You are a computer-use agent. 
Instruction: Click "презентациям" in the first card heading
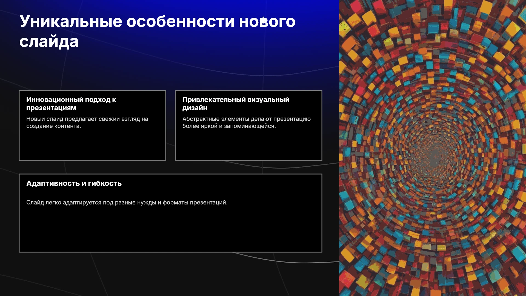pos(51,108)
